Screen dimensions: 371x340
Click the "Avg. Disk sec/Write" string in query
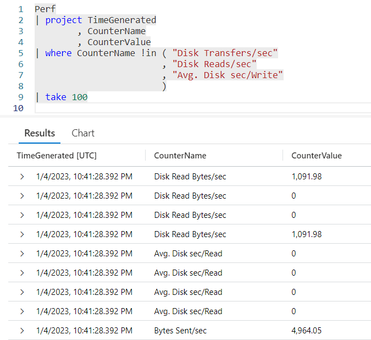(x=228, y=75)
